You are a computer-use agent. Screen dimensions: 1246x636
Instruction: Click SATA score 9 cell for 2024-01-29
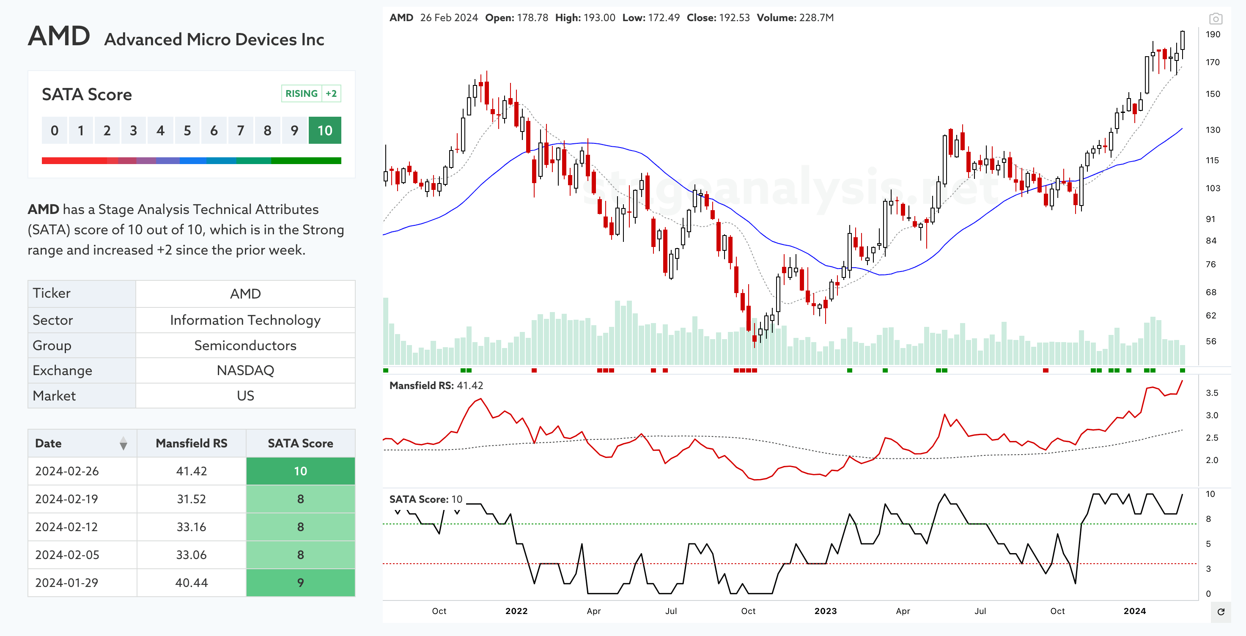300,582
